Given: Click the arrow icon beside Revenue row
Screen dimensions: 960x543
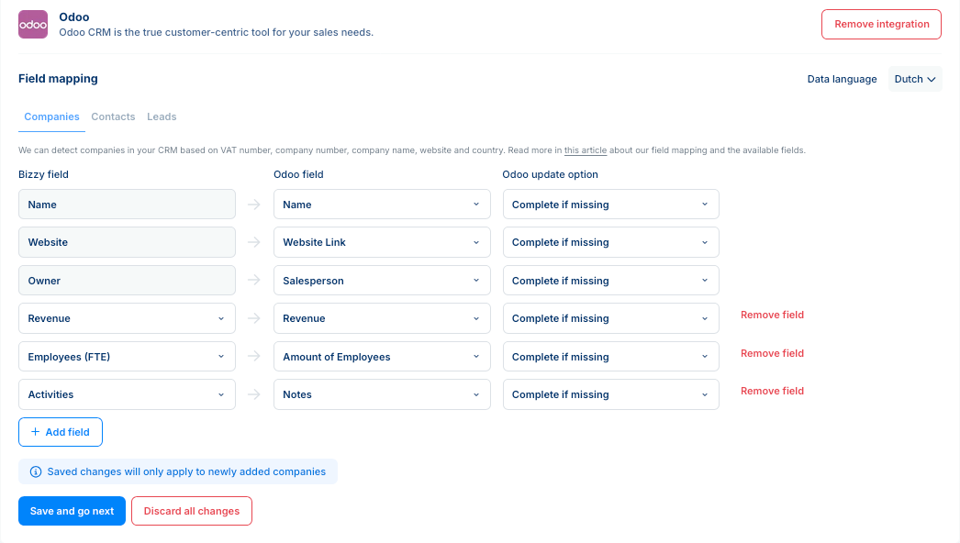Looking at the screenshot, I should point(254,318).
